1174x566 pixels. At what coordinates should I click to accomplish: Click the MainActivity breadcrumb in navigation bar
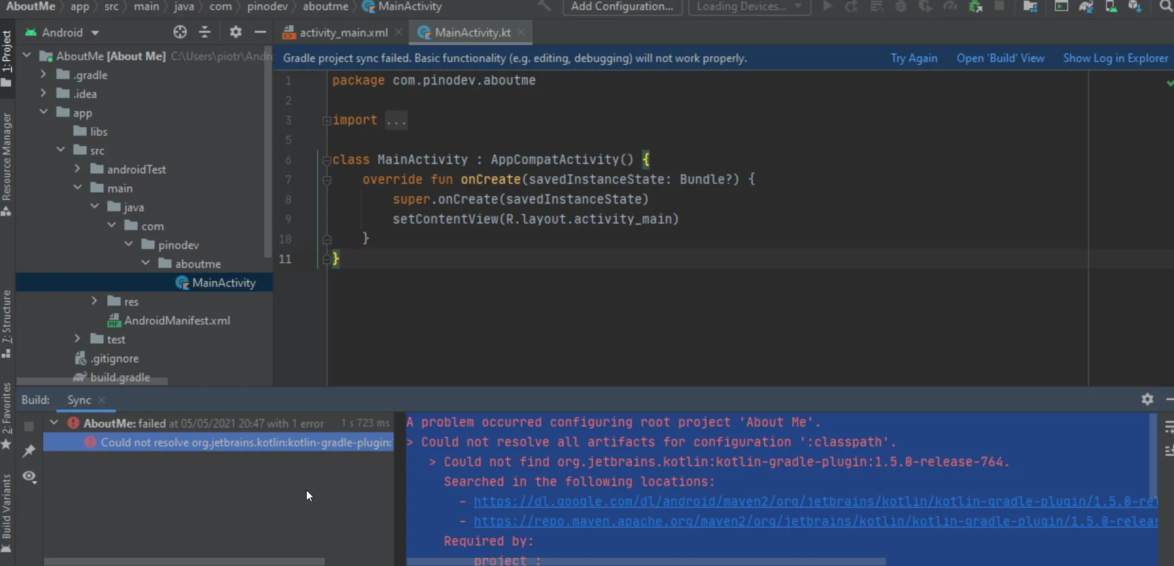tap(402, 6)
